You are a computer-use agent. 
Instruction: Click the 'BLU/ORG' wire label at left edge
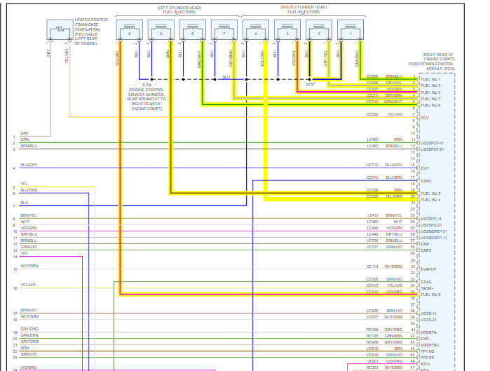pos(29,190)
